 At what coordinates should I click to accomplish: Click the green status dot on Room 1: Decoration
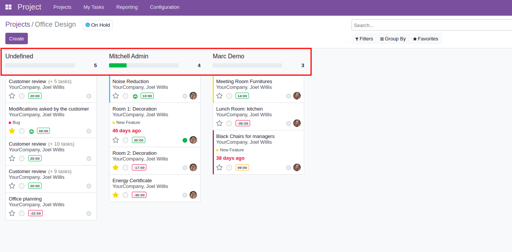[185, 140]
